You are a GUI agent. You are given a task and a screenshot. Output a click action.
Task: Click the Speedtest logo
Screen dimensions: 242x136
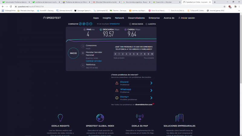tap(52, 18)
